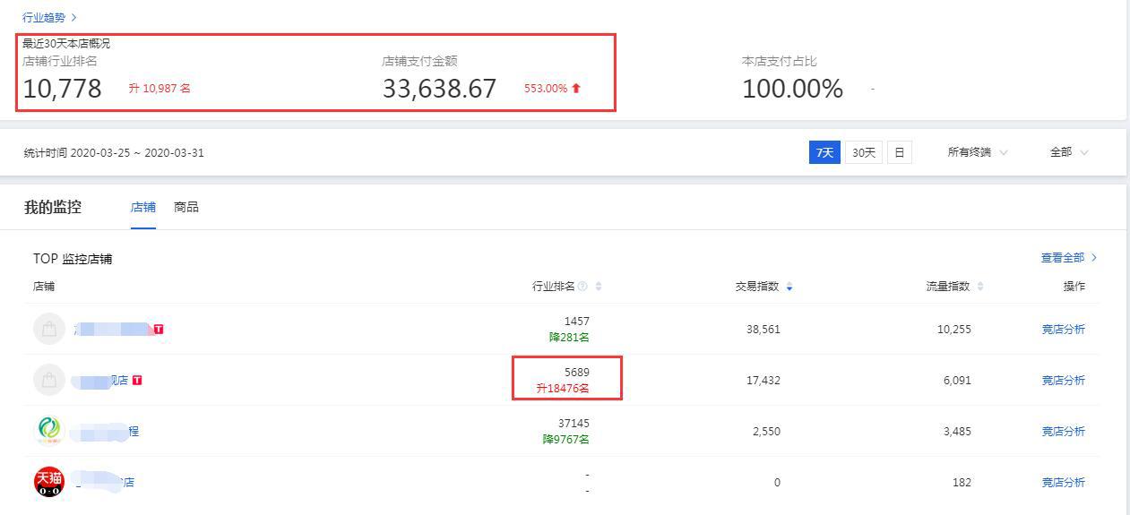Screen dimensions: 1130x515
Task: Click green logo of shop ranked 37145
Action: [49, 431]
